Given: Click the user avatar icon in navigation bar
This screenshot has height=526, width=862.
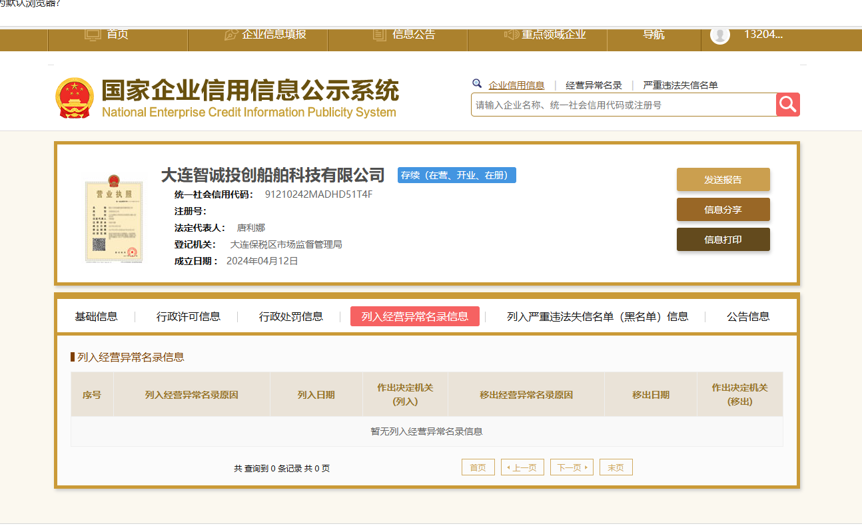Looking at the screenshot, I should point(719,35).
